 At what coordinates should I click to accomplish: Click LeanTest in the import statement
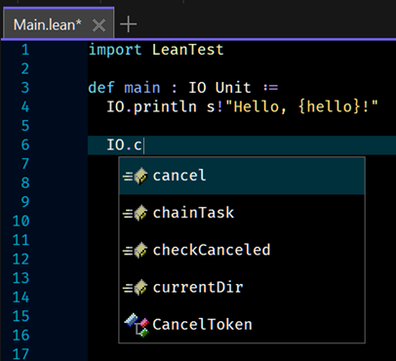[188, 50]
